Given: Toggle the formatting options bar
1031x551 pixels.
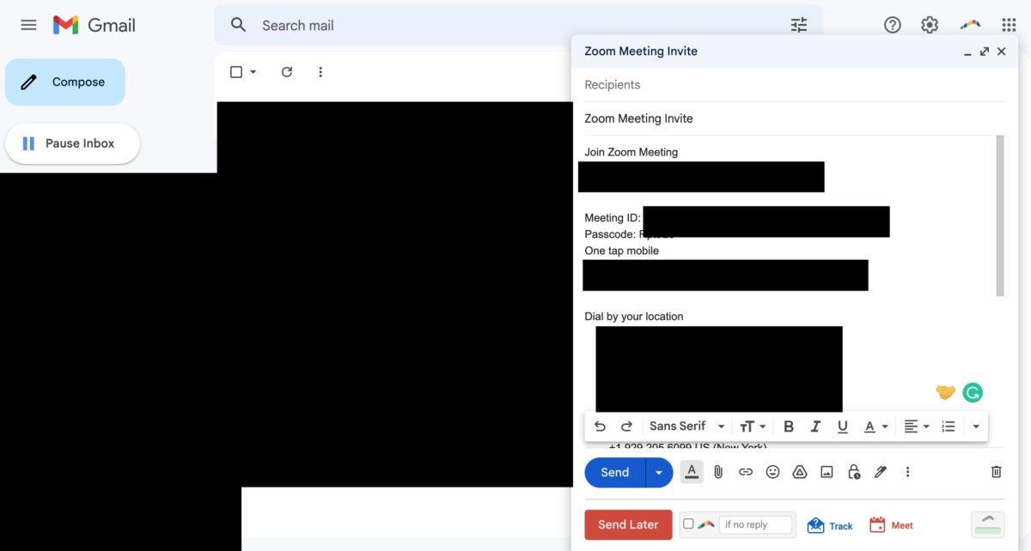Looking at the screenshot, I should click(692, 471).
